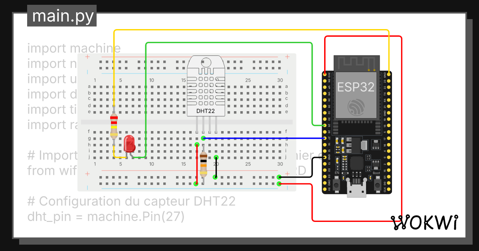479x251 pixels.
Task: Click the breadboard top-left plus rail marker
Action: pyautogui.click(x=87, y=57)
